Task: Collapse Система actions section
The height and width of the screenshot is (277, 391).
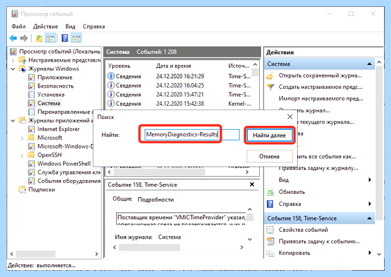Action: point(370,64)
